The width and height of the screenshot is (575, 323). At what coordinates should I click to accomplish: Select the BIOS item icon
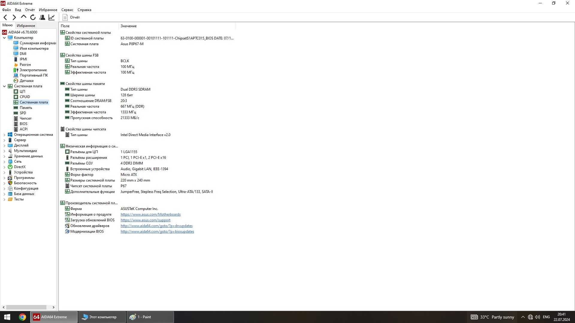pos(16,124)
